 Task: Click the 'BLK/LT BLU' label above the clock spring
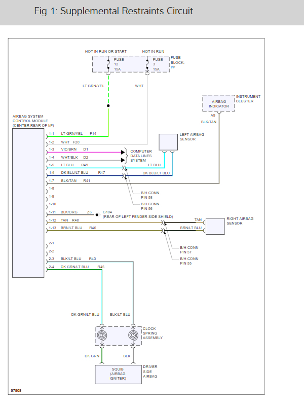point(120,315)
